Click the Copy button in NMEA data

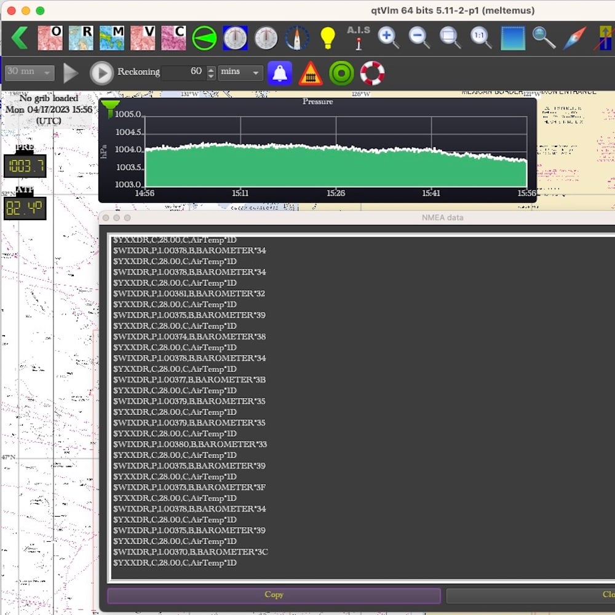[274, 595]
